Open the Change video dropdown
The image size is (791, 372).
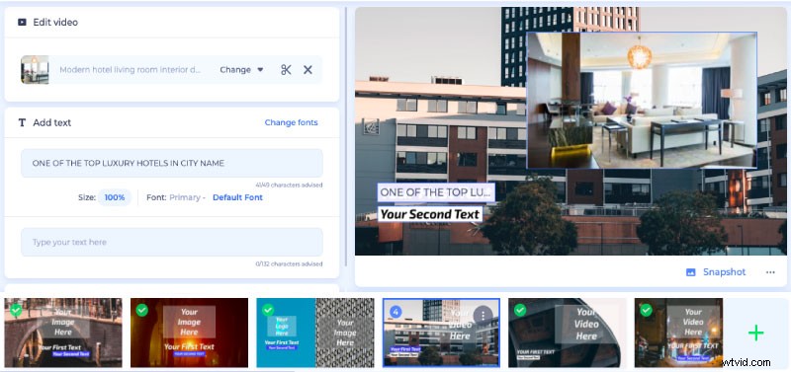pyautogui.click(x=241, y=70)
